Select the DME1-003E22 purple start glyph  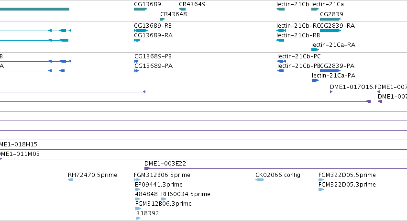(147, 168)
